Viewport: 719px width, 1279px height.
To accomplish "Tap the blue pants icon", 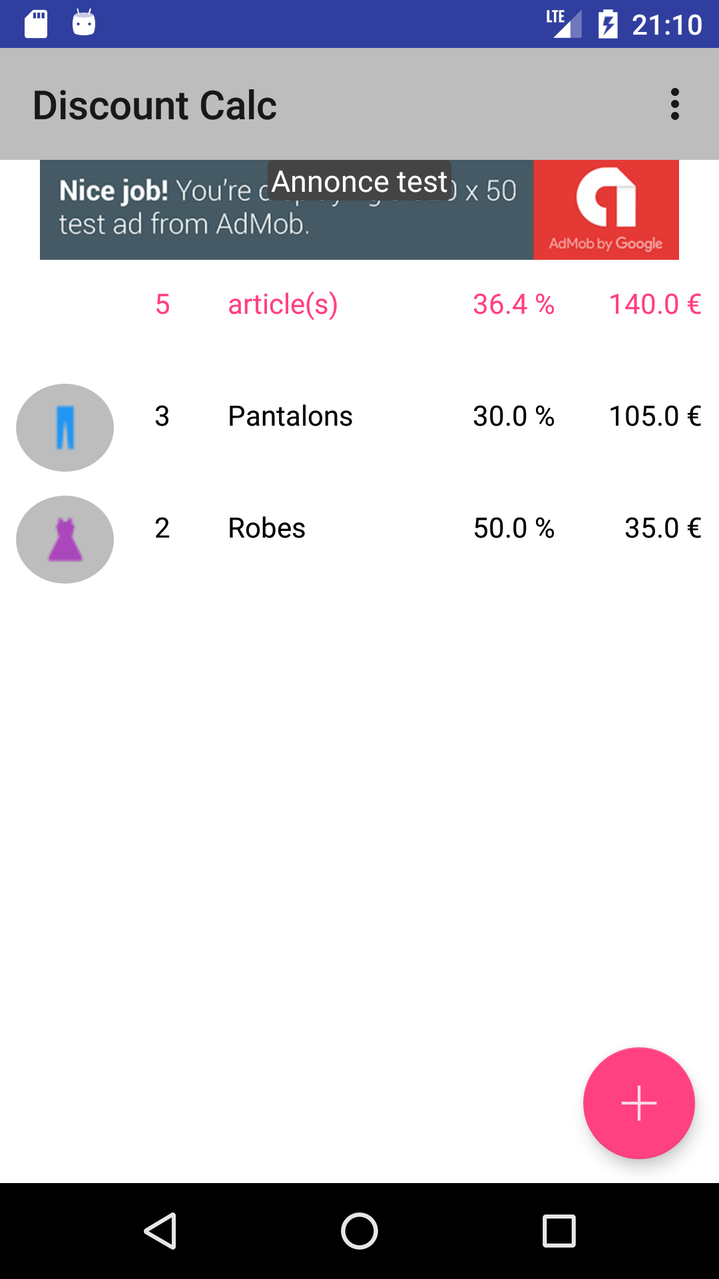I will [65, 428].
